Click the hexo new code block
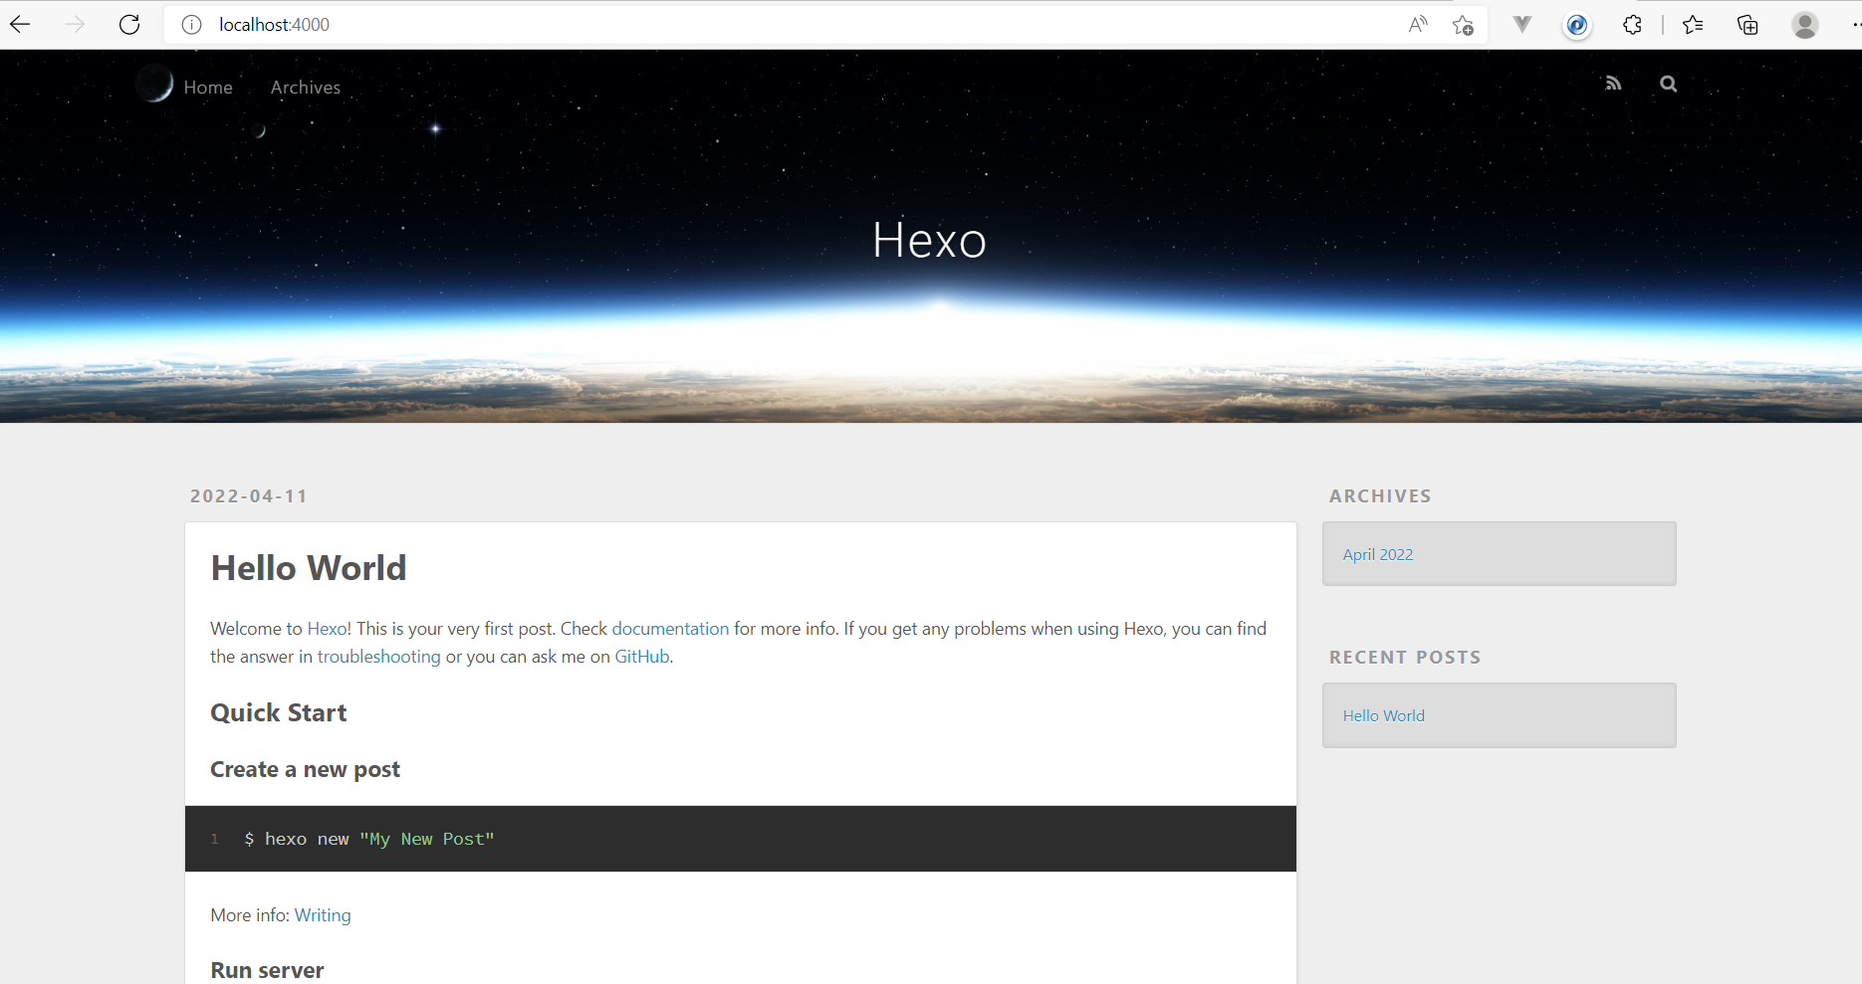Viewport: 1862px width, 984px height. click(x=741, y=839)
